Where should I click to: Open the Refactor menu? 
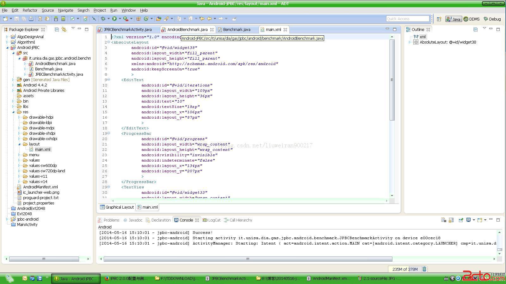pyautogui.click(x=30, y=10)
